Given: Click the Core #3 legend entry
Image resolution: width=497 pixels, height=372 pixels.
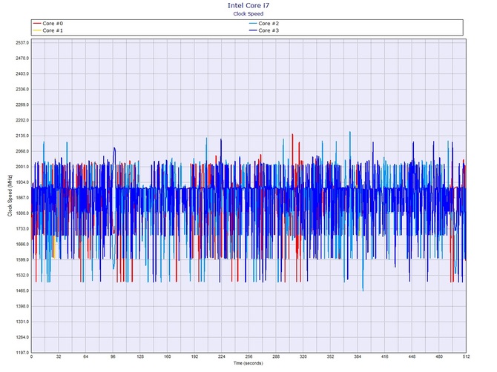Looking at the screenshot, I should coord(264,30).
